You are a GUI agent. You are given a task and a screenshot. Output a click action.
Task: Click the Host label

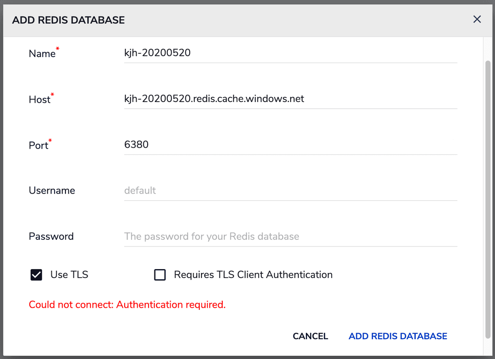tap(39, 100)
